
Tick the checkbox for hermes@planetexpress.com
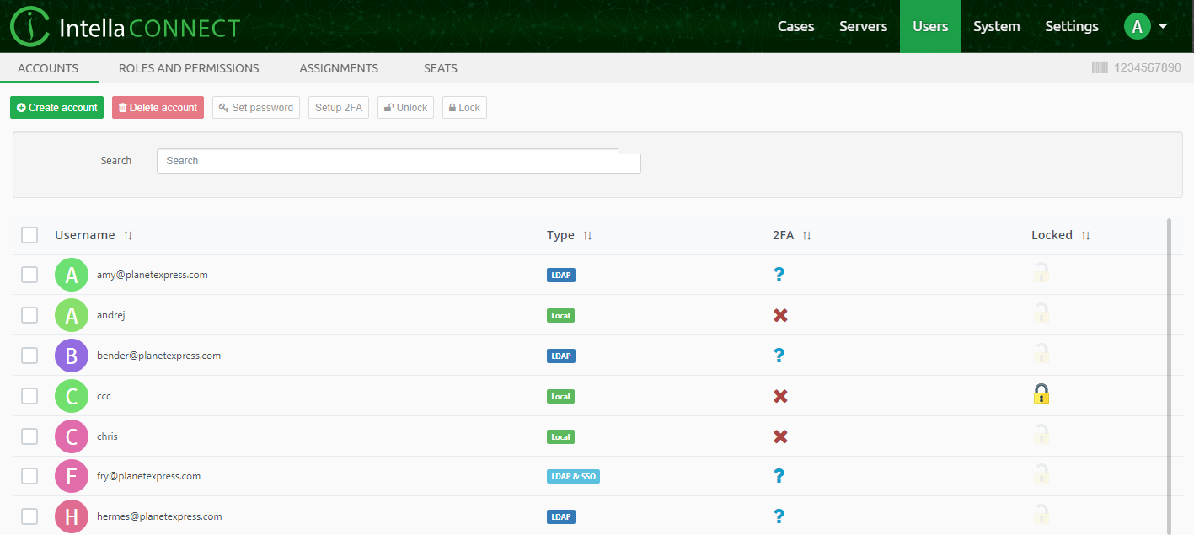click(29, 516)
